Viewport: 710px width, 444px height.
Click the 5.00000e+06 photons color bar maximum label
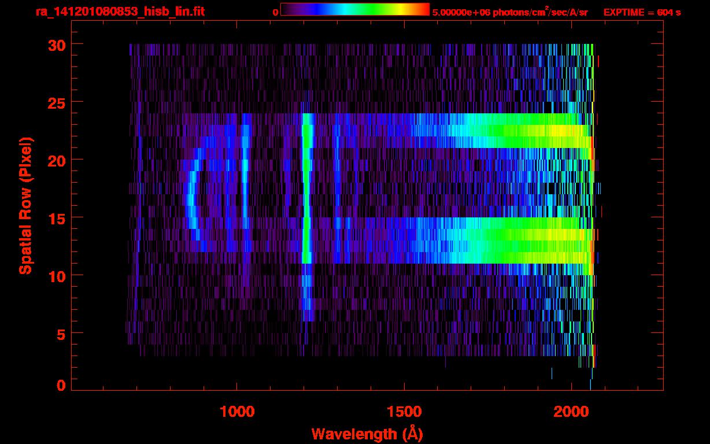(510, 12)
